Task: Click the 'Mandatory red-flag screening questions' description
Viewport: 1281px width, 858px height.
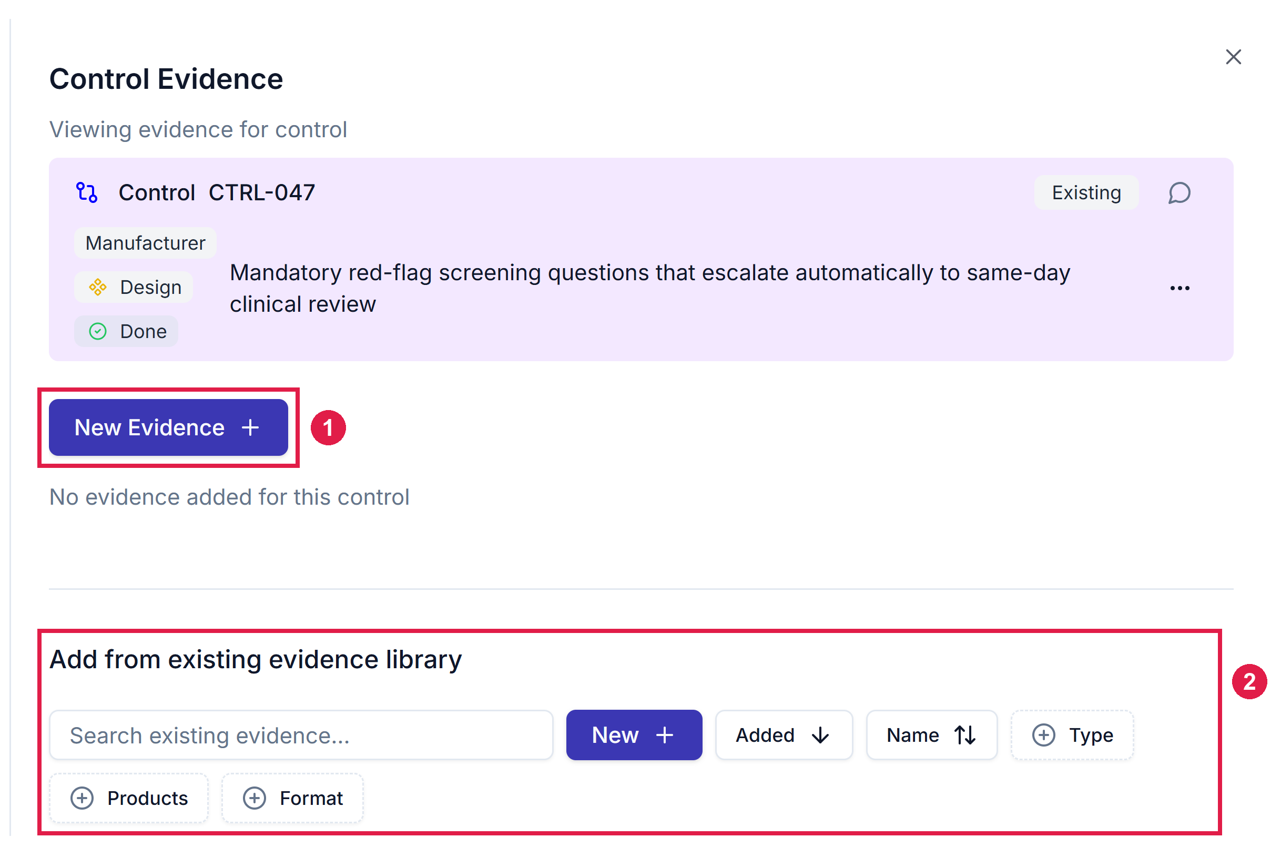Action: (649, 288)
